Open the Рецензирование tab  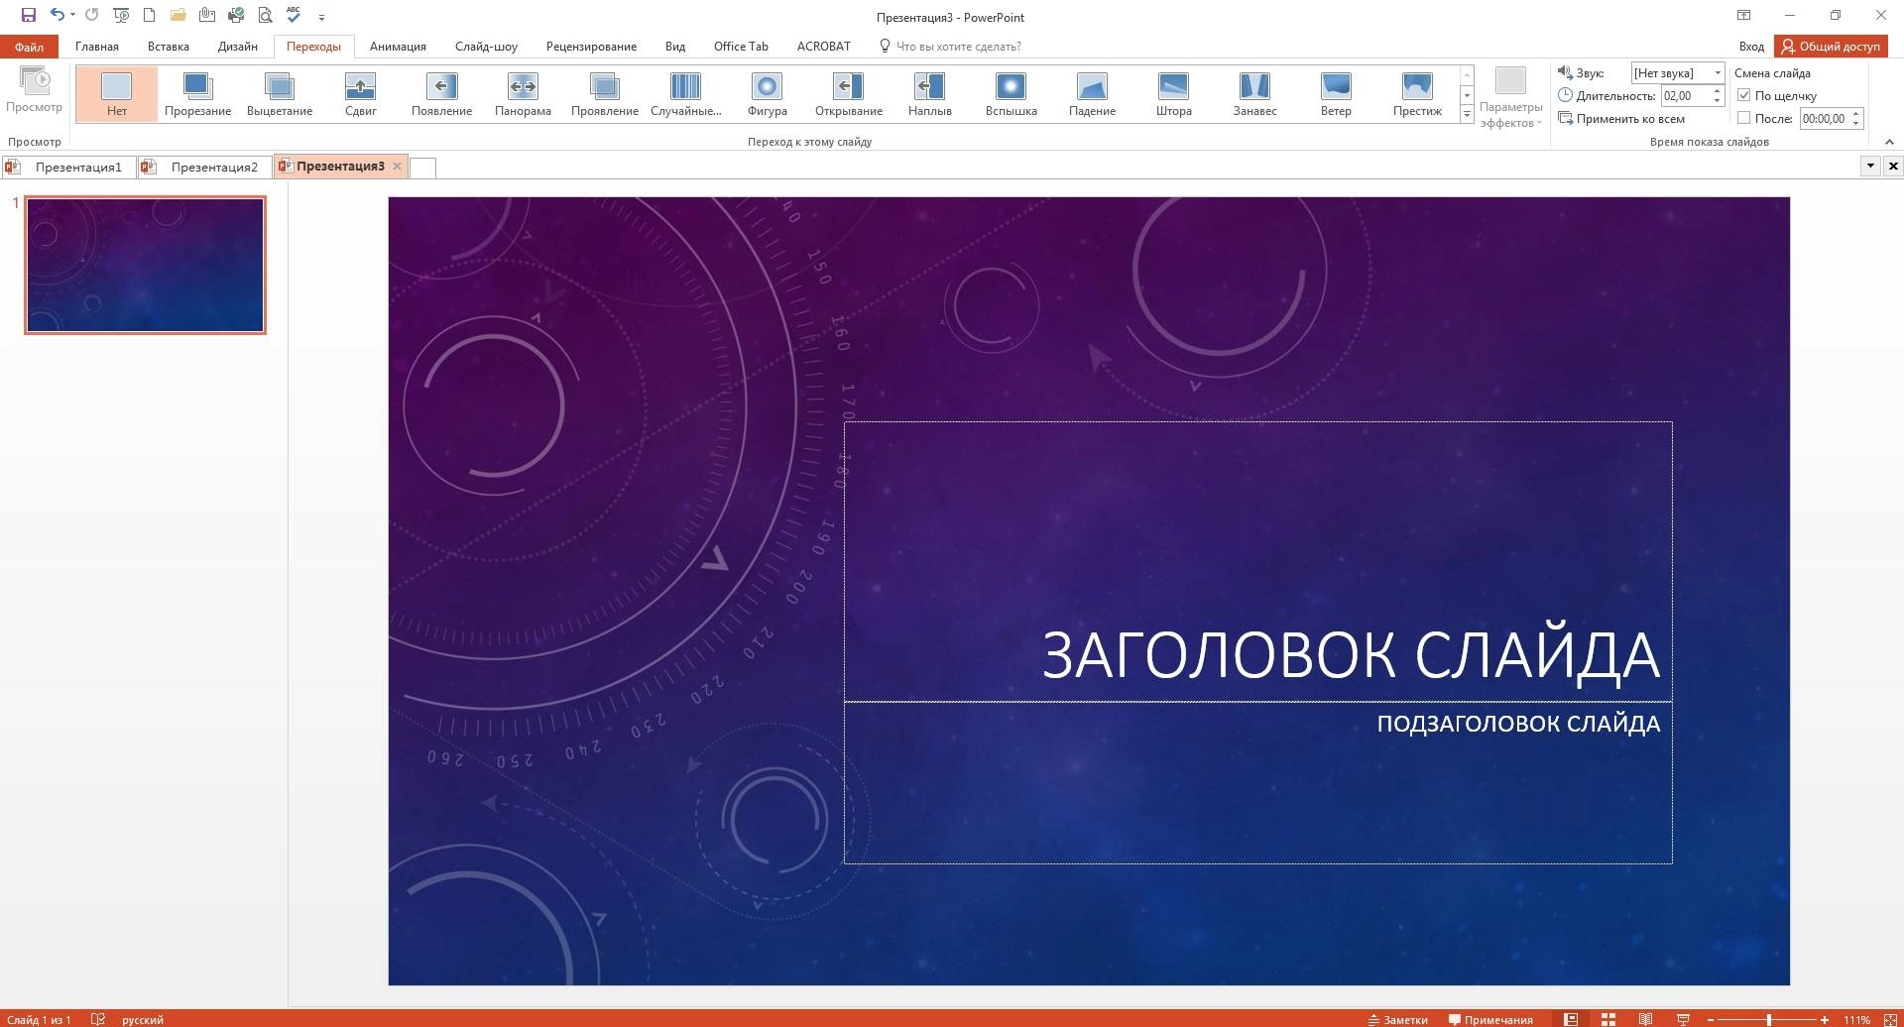pos(591,47)
